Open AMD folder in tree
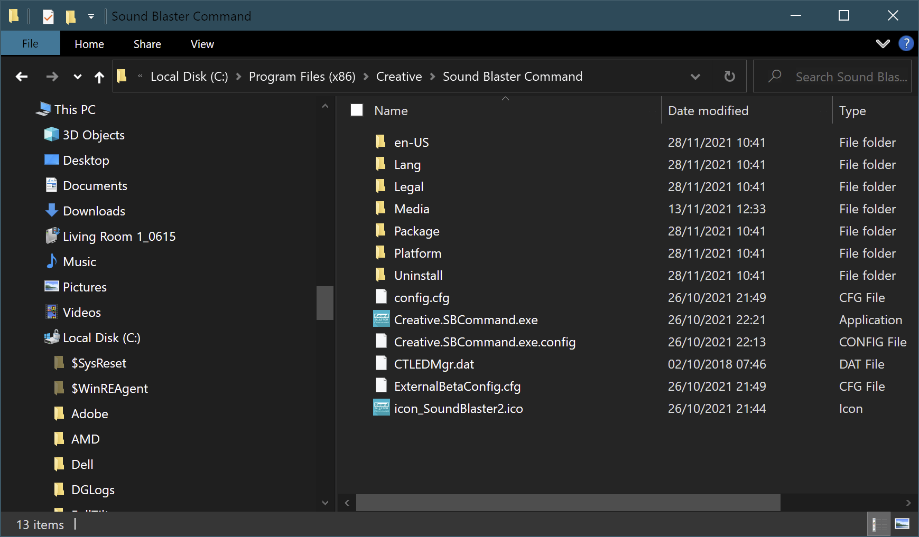Screen dimensions: 919x537 click(x=85, y=439)
